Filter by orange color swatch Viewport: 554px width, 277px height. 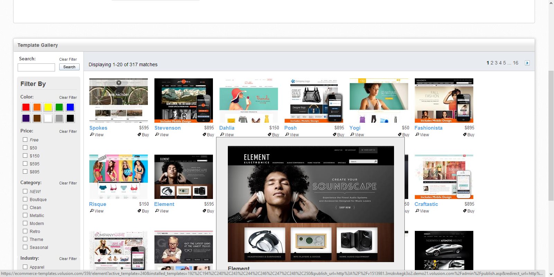(x=37, y=107)
